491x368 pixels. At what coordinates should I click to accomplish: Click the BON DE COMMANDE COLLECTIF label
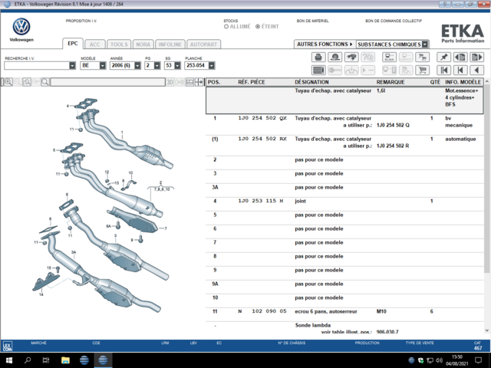coord(394,21)
